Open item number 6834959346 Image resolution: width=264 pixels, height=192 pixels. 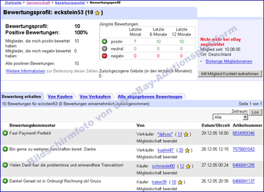point(244,133)
